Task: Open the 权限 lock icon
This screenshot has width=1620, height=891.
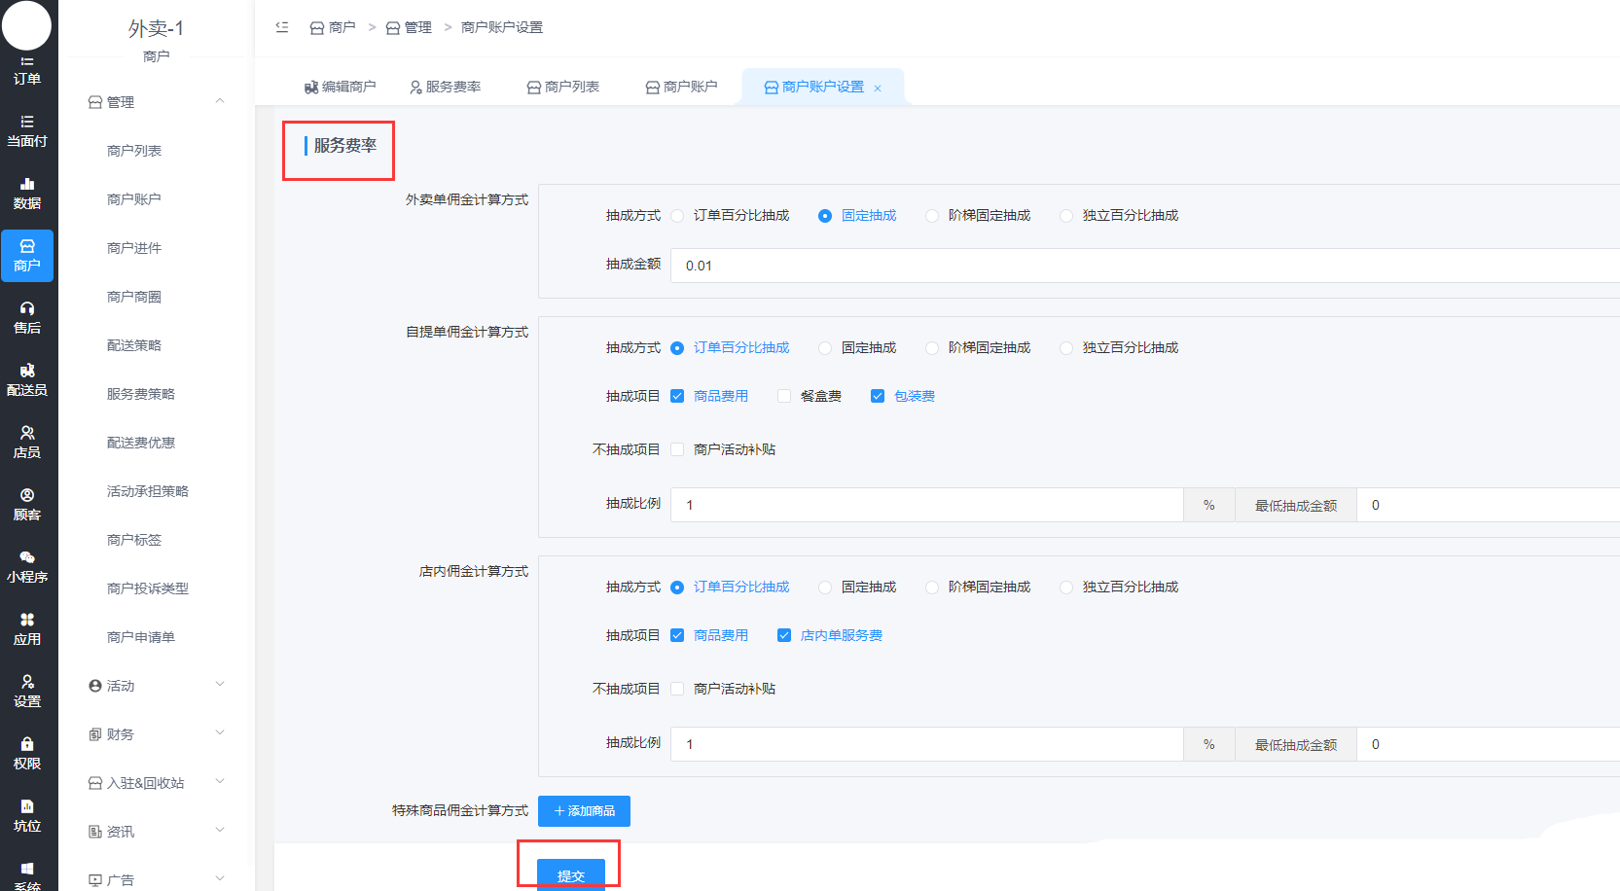Action: pyautogui.click(x=27, y=754)
